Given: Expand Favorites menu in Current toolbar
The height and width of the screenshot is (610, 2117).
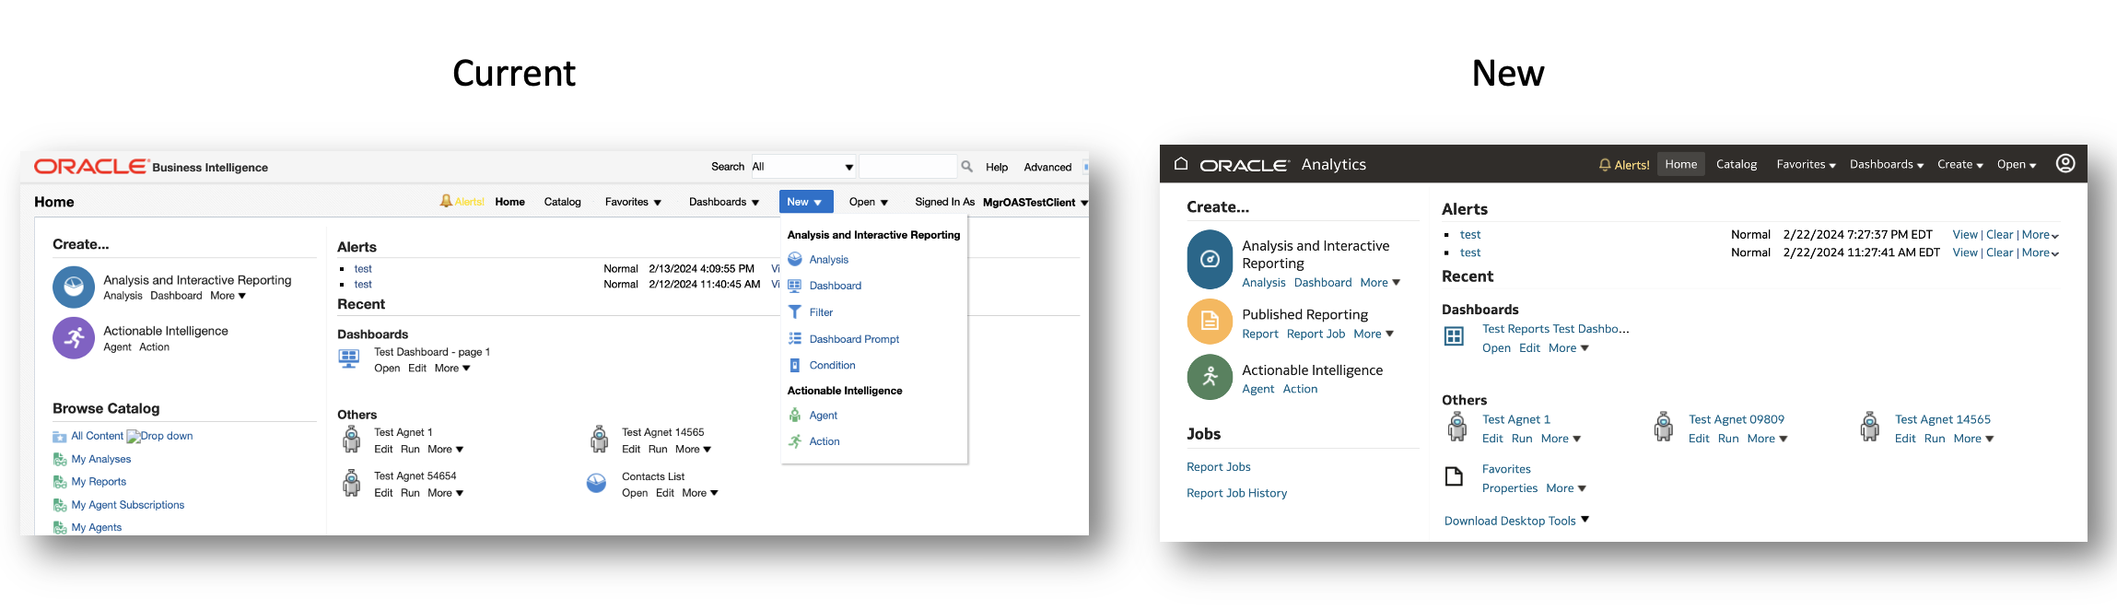Looking at the screenshot, I should 633,202.
